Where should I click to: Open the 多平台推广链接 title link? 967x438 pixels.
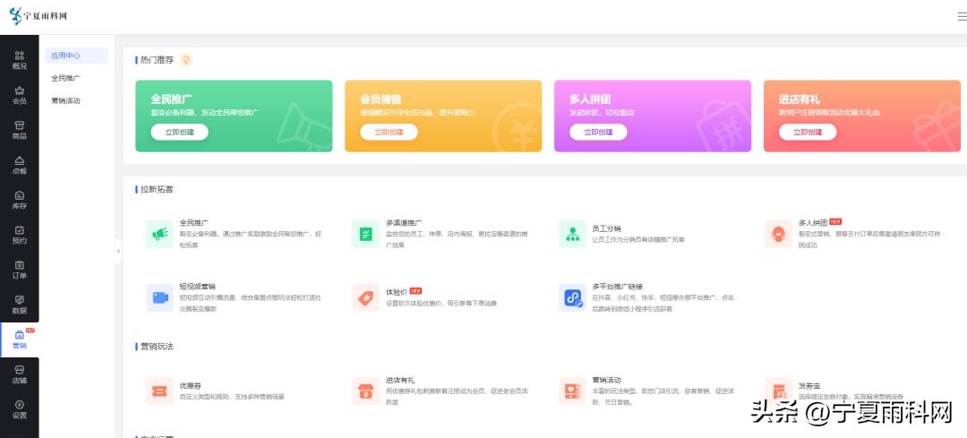(617, 287)
